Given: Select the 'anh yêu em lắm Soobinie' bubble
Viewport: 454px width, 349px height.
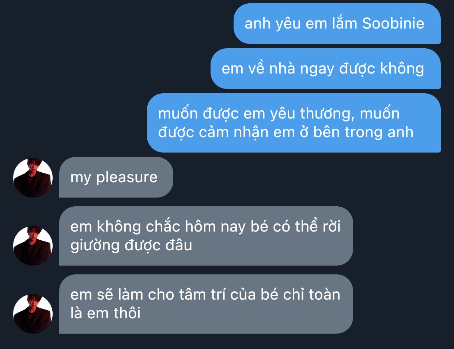Looking at the screenshot, I should click(x=337, y=24).
